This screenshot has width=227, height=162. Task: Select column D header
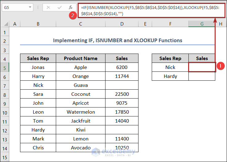(x=122, y=24)
